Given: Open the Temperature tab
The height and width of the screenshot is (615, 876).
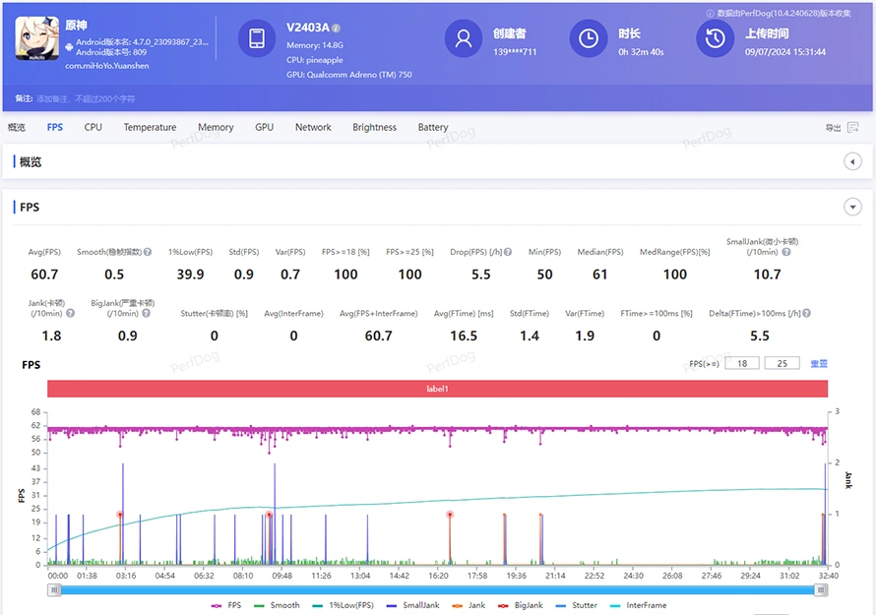Looking at the screenshot, I should coord(150,127).
